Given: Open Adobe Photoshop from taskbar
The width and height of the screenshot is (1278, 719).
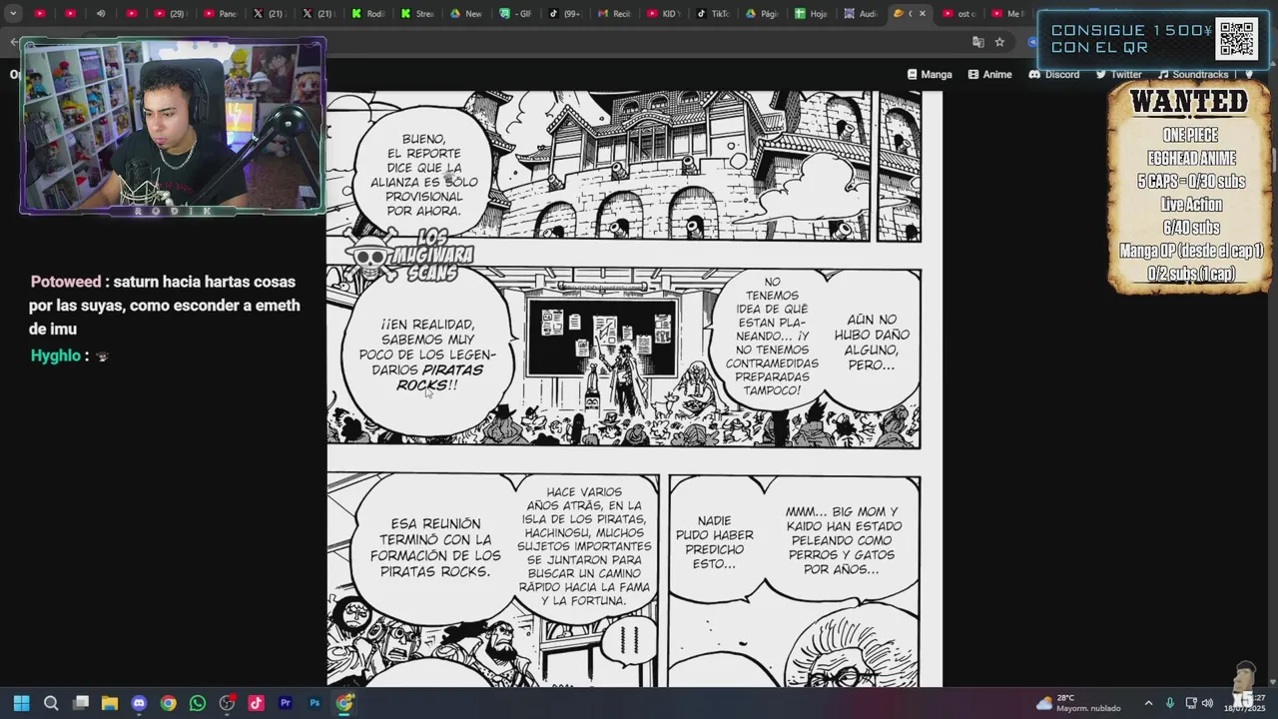Looking at the screenshot, I should click(x=315, y=703).
